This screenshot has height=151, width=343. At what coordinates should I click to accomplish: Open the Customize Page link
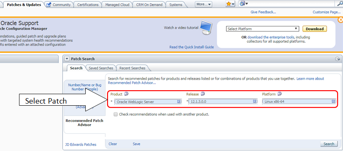click(x=327, y=12)
